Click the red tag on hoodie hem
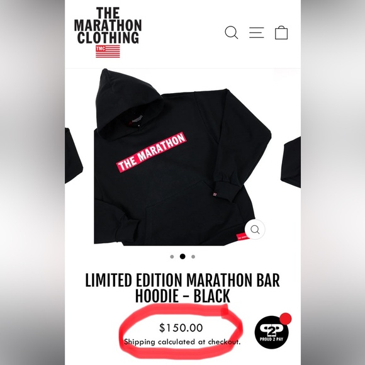Image resolution: width=365 pixels, height=365 pixels. click(242, 237)
